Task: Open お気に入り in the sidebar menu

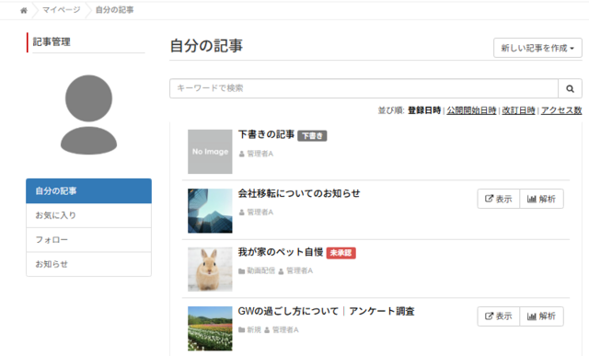Action: pos(88,215)
